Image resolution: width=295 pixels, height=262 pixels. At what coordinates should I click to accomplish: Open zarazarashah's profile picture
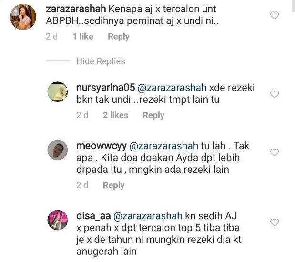pos(23,17)
